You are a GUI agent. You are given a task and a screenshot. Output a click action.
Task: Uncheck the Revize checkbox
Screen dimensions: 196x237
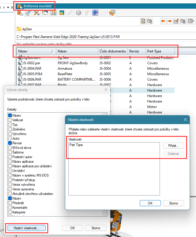click(x=10, y=143)
